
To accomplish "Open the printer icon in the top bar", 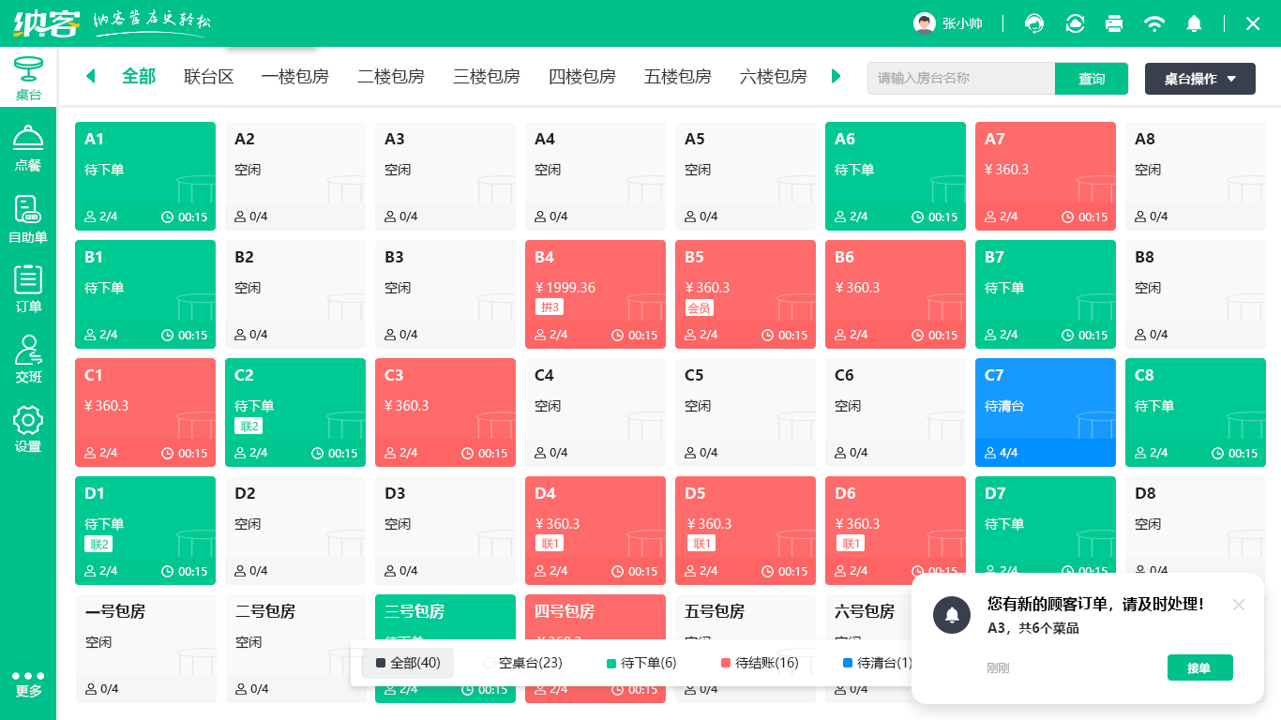I will coord(1114,23).
